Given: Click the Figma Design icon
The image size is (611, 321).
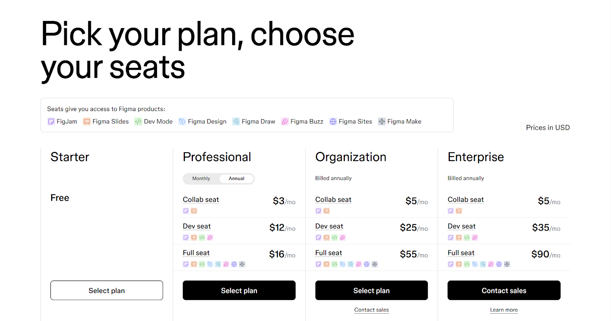Looking at the screenshot, I should coord(182,122).
